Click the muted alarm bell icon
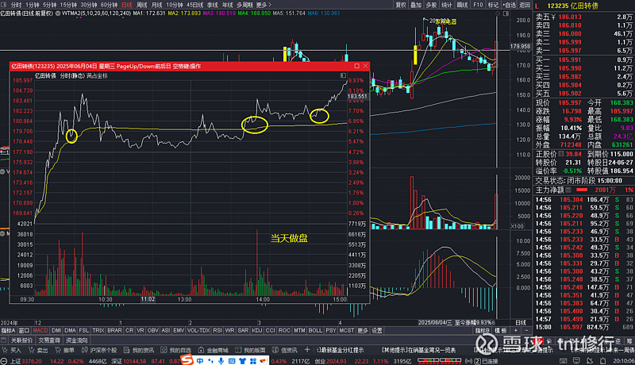 (590, 360)
